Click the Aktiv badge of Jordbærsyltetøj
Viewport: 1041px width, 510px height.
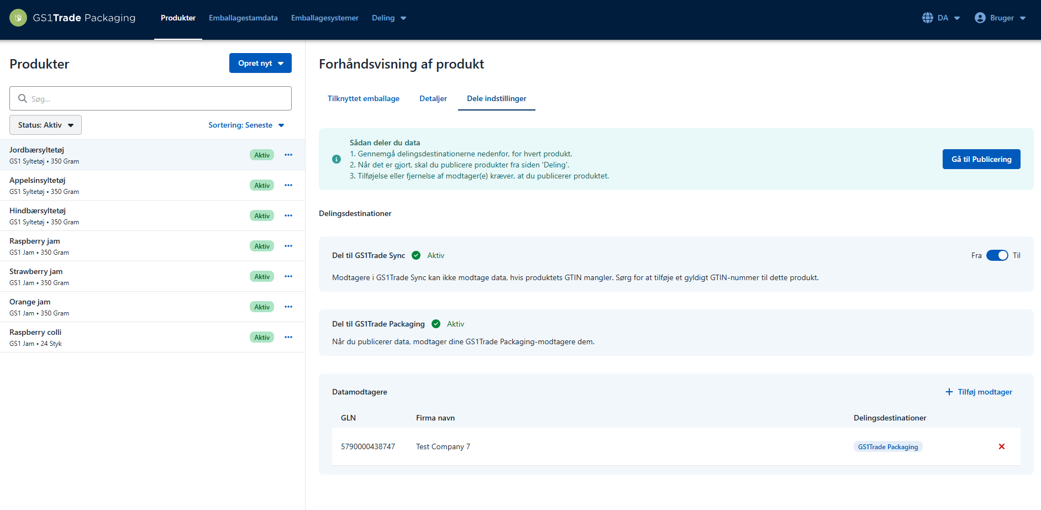coord(262,155)
